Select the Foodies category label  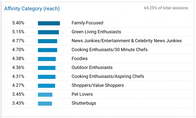click(x=80, y=59)
